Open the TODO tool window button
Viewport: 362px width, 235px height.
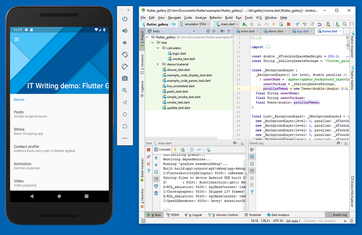pos(173,215)
